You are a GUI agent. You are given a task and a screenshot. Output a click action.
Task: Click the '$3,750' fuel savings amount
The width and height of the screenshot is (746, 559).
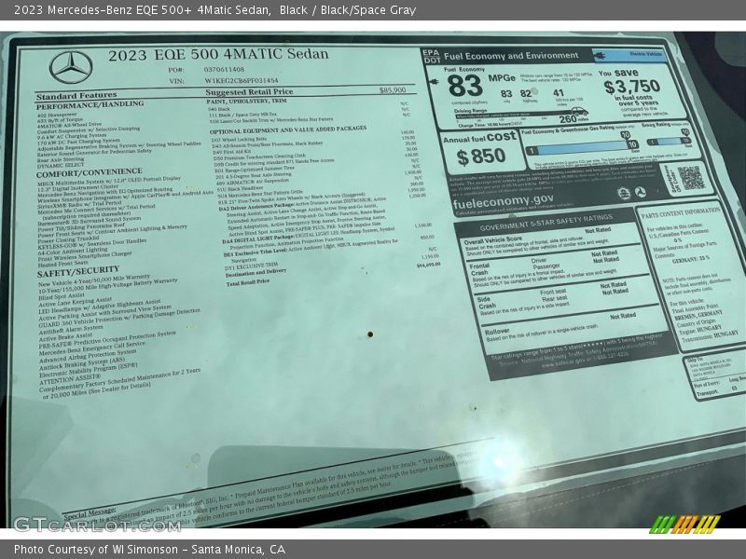(632, 86)
